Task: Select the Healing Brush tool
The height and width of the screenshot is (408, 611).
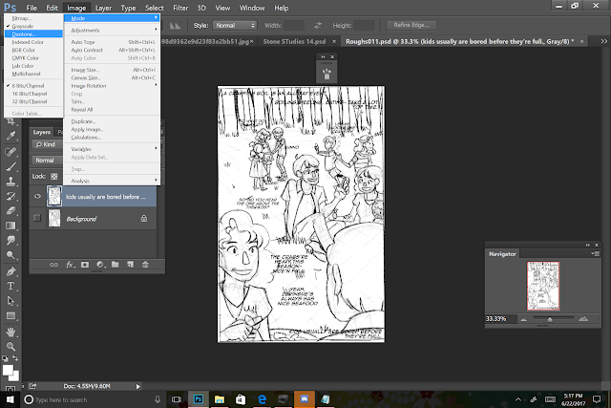Action: tap(11, 151)
